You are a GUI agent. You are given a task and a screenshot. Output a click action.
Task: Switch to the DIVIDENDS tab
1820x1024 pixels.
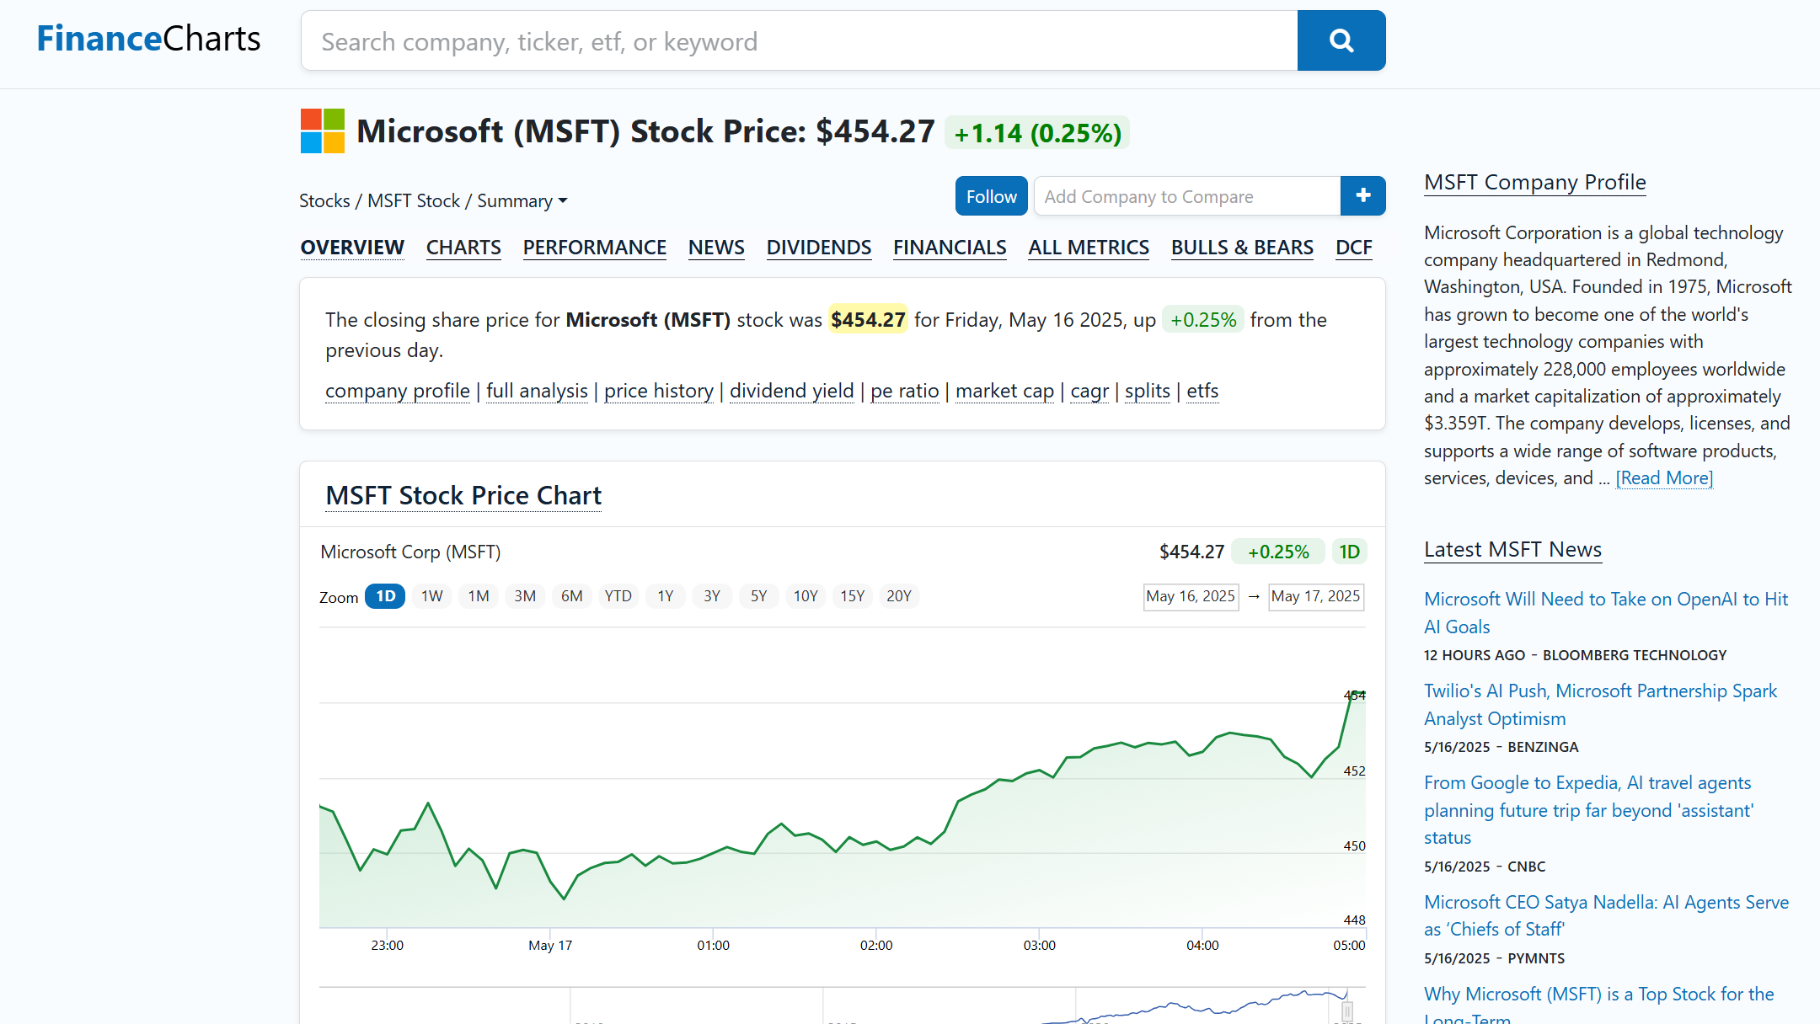click(819, 248)
